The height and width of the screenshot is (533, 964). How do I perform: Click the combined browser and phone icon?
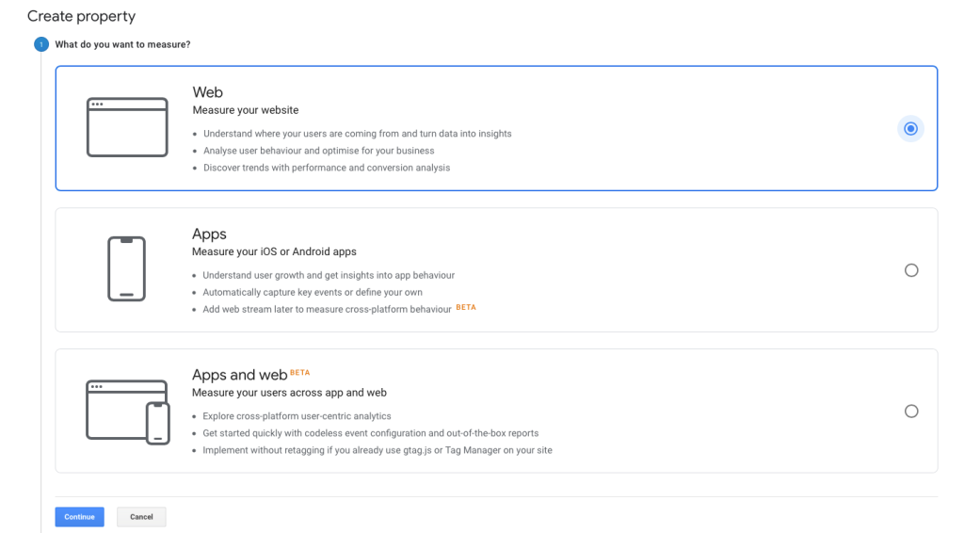click(127, 411)
